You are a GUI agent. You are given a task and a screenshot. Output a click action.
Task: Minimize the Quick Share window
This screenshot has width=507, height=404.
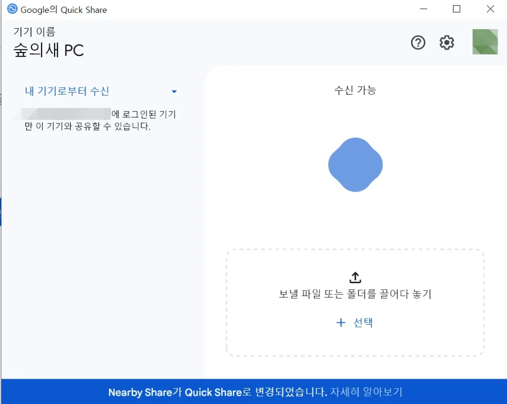424,9
